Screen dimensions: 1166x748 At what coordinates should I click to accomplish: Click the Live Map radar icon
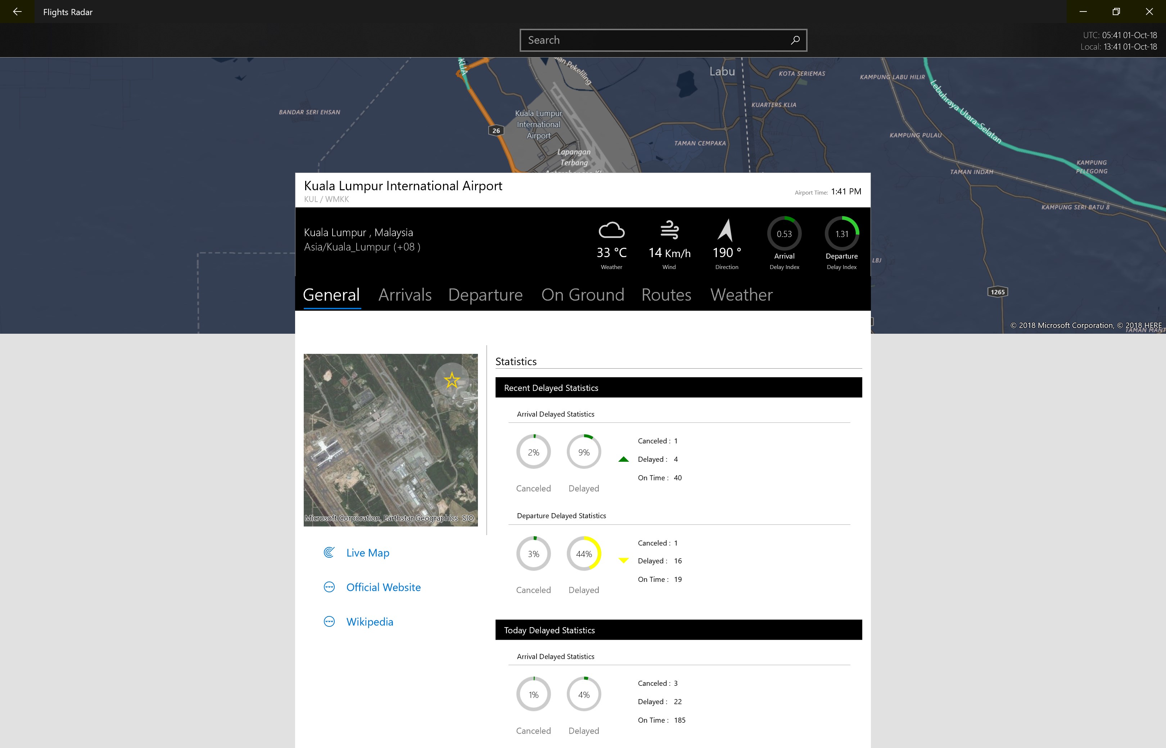(329, 553)
